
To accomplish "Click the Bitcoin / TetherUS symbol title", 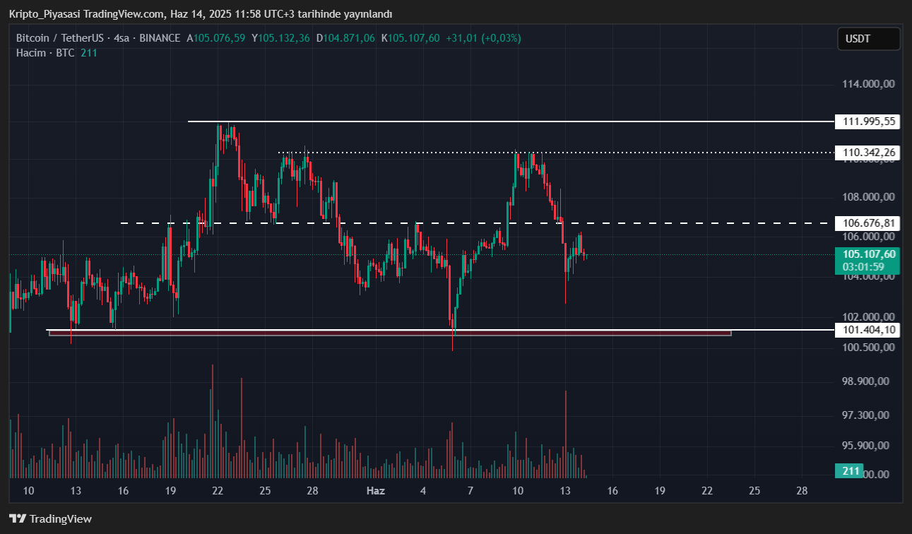I will 62,38.
